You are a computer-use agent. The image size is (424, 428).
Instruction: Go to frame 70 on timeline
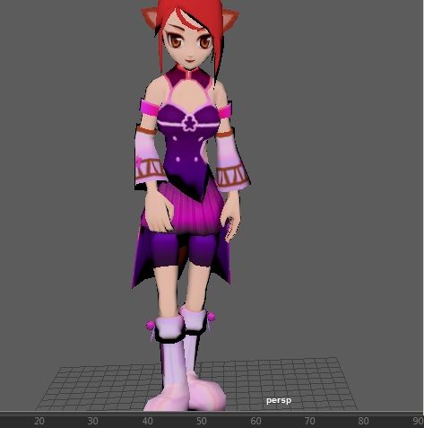[x=310, y=421]
